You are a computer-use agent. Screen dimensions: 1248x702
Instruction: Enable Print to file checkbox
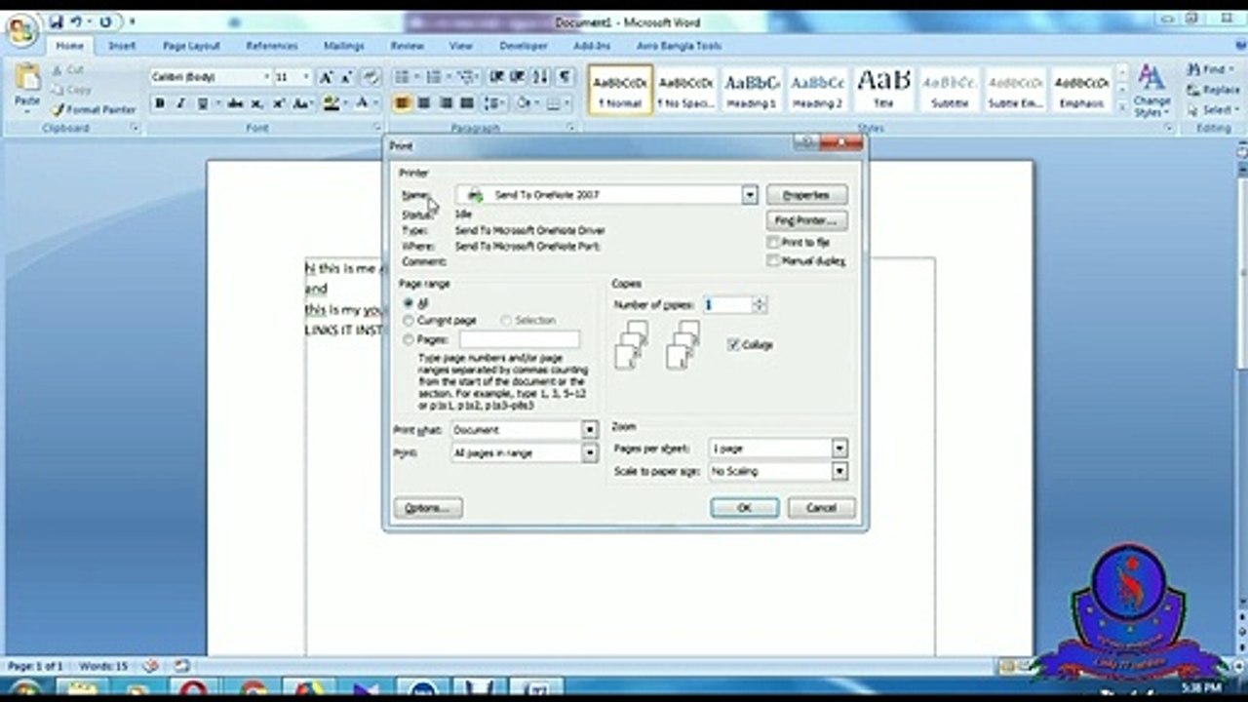(773, 242)
